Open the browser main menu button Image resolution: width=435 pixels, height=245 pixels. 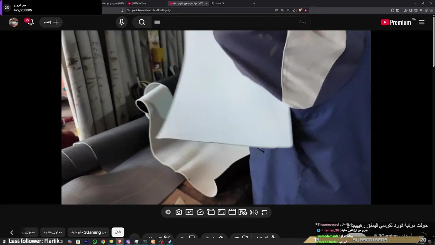431,10
